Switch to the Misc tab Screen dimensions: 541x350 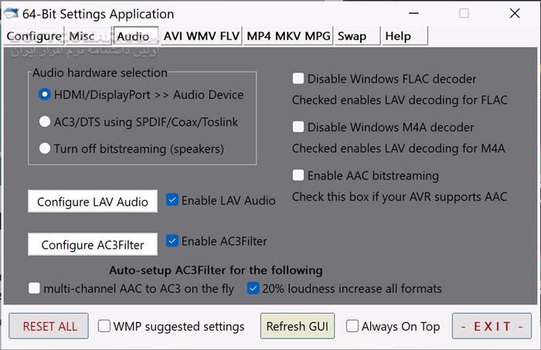82,36
